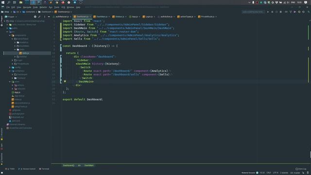The image size is (311, 175).
Task: Open Task View on the taskbar
Action: pyautogui.click(x=15, y=2)
